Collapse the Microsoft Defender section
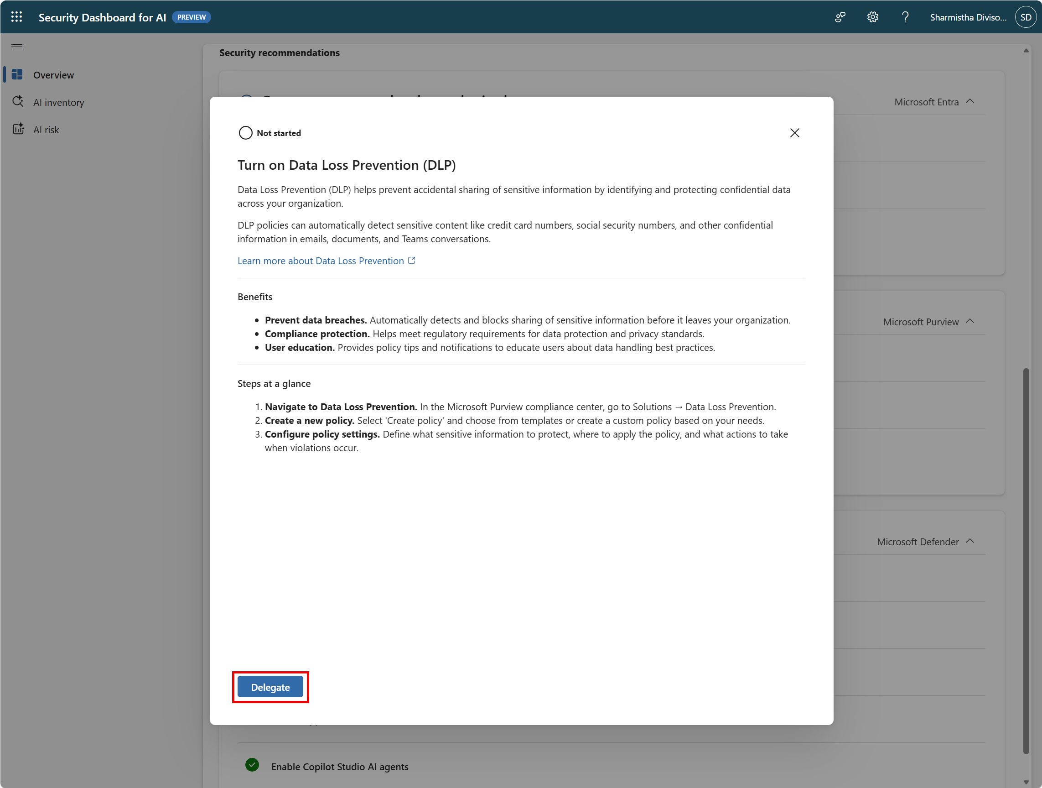 [970, 541]
